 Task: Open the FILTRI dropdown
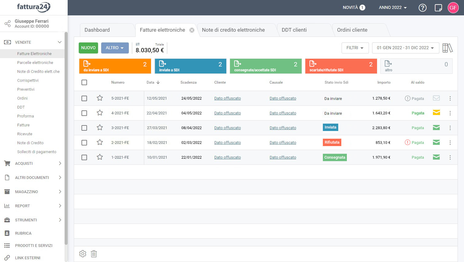[x=355, y=48]
